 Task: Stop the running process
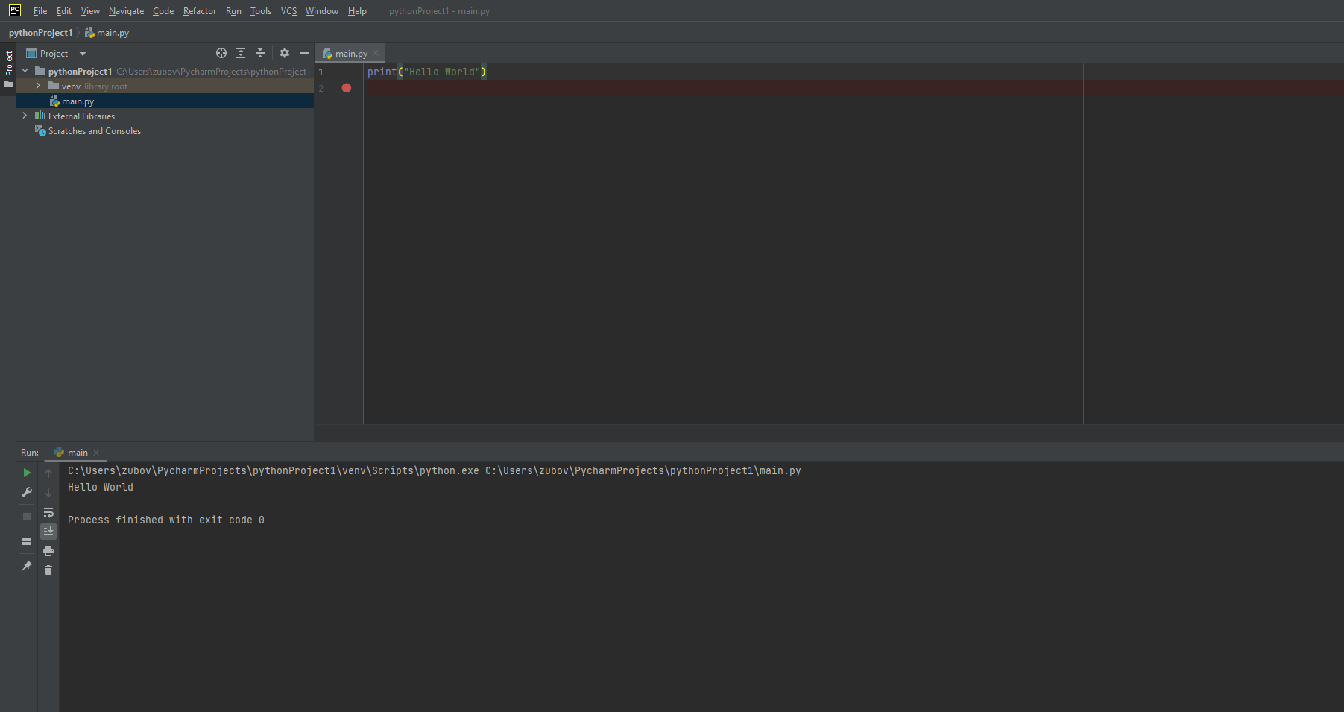point(26,517)
